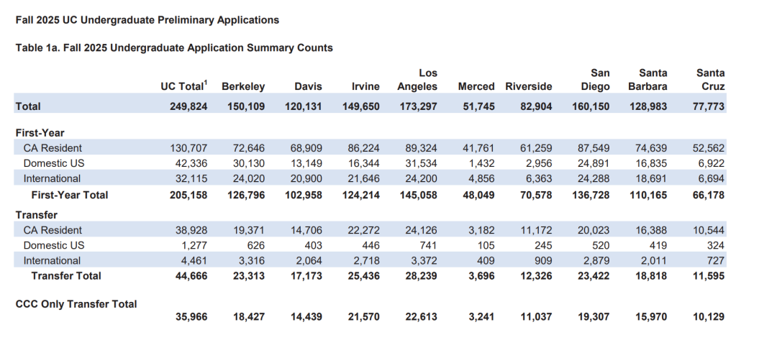Select Riverside CCC Only value 11,037
777x358 pixels.
click(x=536, y=317)
